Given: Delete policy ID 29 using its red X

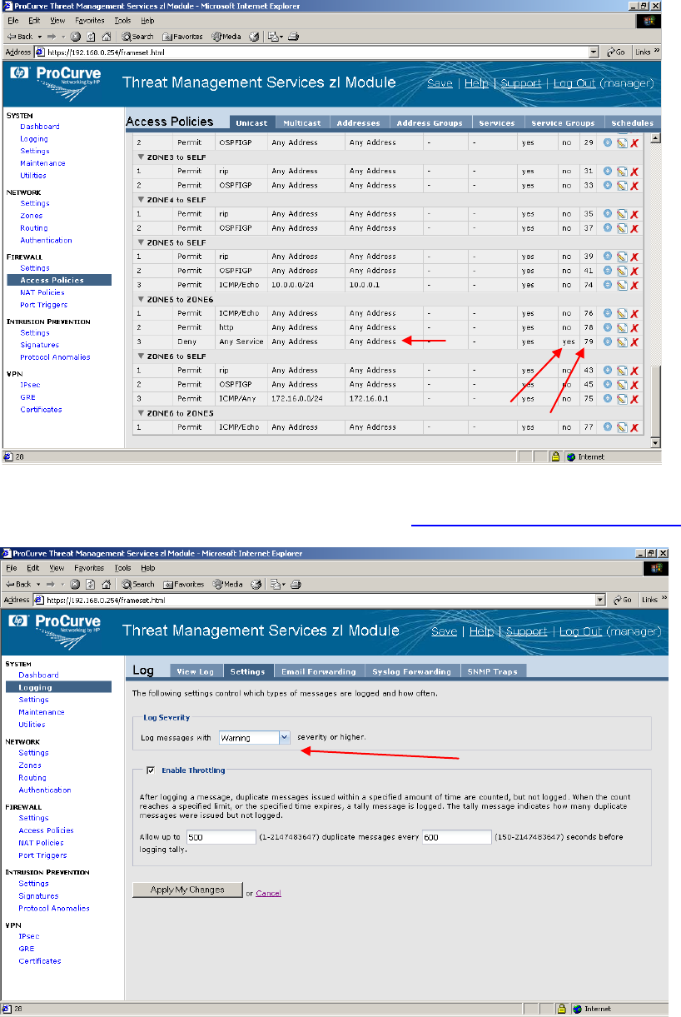Looking at the screenshot, I should pos(634,143).
